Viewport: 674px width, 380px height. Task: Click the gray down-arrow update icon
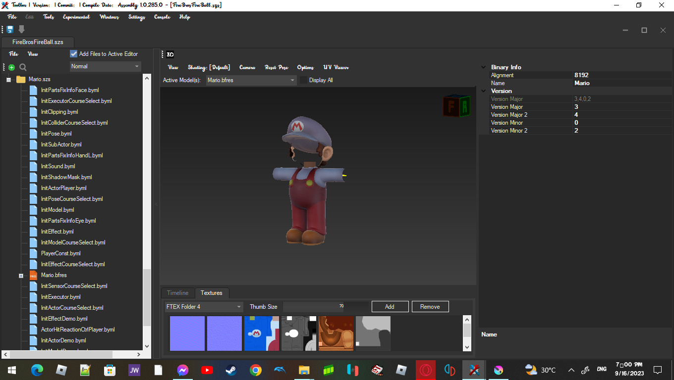[x=21, y=30]
